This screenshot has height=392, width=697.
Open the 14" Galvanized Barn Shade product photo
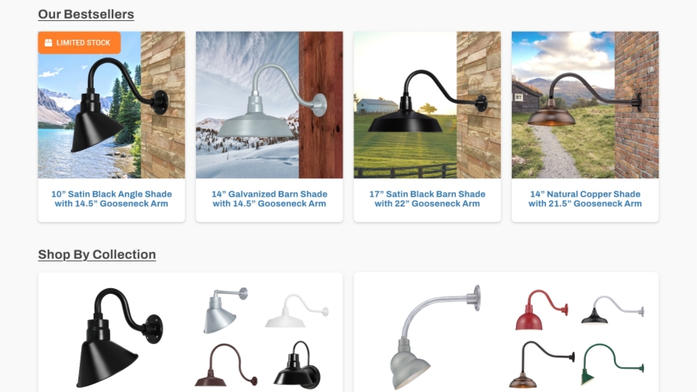pos(269,105)
